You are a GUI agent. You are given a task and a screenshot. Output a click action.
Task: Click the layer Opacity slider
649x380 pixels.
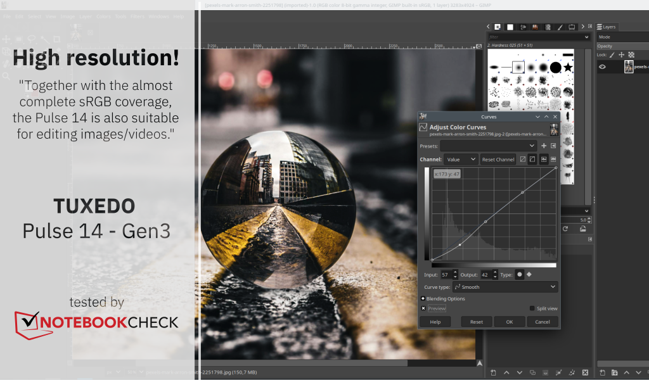(x=622, y=46)
